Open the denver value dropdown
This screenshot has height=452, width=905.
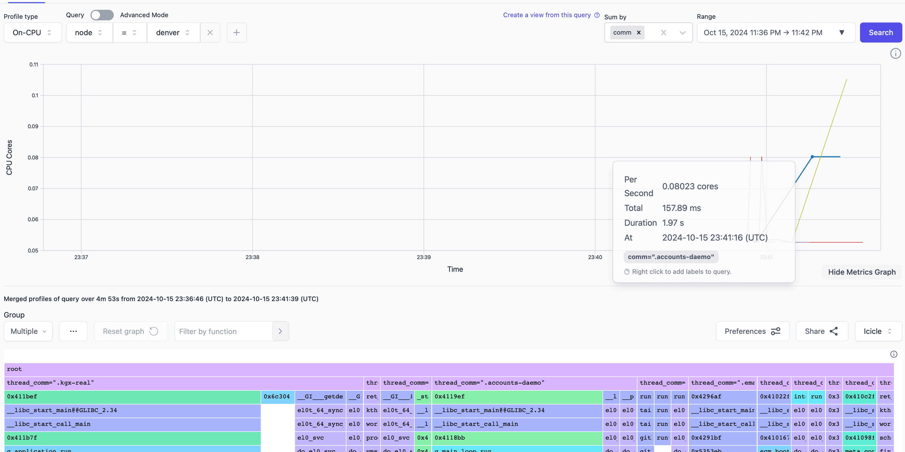point(174,33)
